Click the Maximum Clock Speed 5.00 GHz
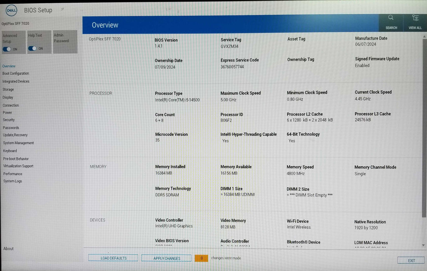This screenshot has width=427, height=271. click(229, 100)
